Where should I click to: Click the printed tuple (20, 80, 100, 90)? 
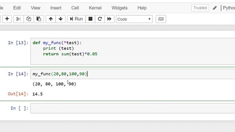click(x=54, y=84)
